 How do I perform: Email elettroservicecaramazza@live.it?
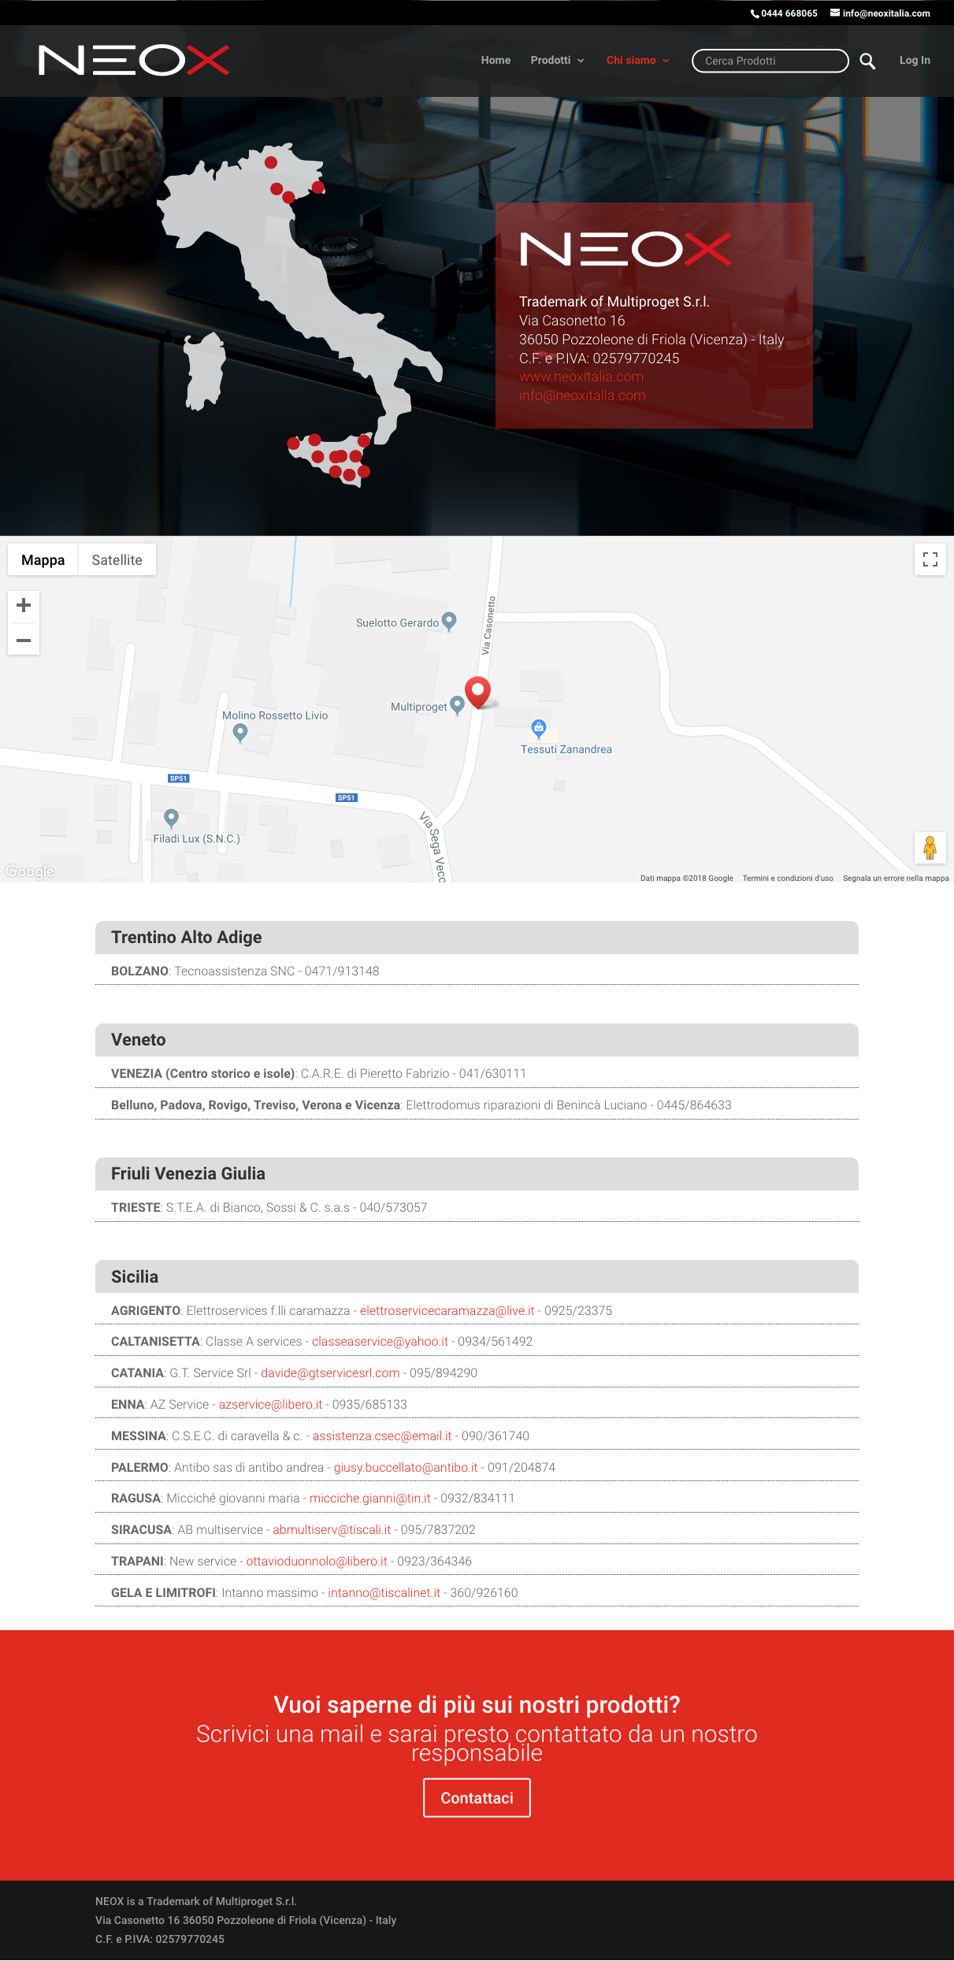coord(447,1311)
